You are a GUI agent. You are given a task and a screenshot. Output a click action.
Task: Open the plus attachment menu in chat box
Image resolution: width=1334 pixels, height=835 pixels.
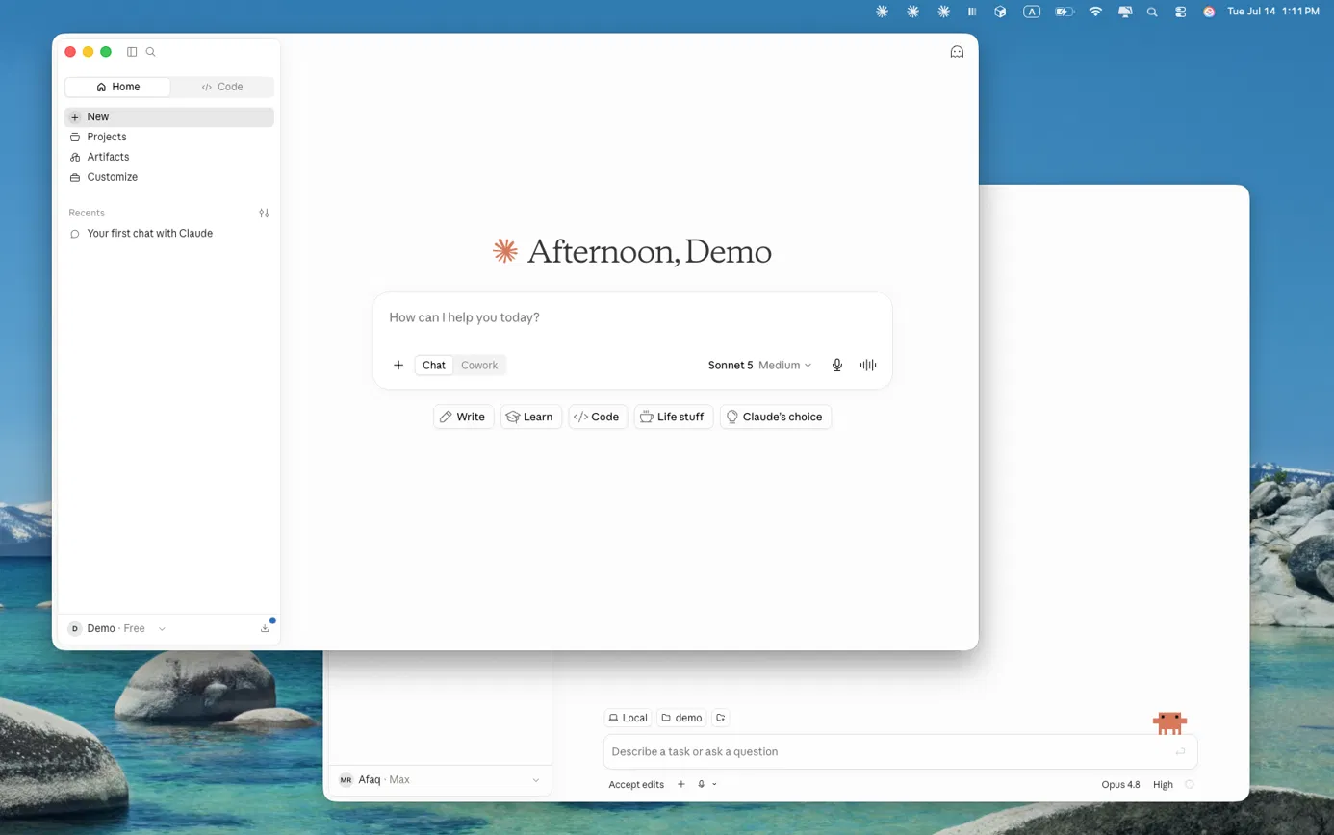click(x=398, y=365)
